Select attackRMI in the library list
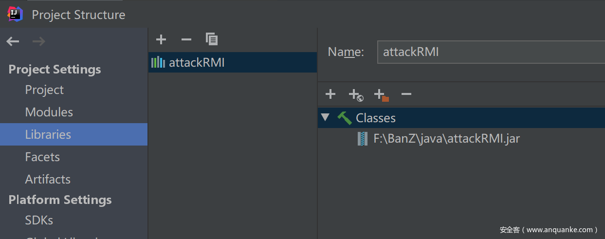The width and height of the screenshot is (605, 239). click(x=197, y=63)
